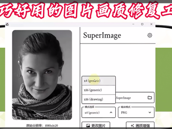
Task: Click the app icon in title bar
Action: tap(7, 24)
